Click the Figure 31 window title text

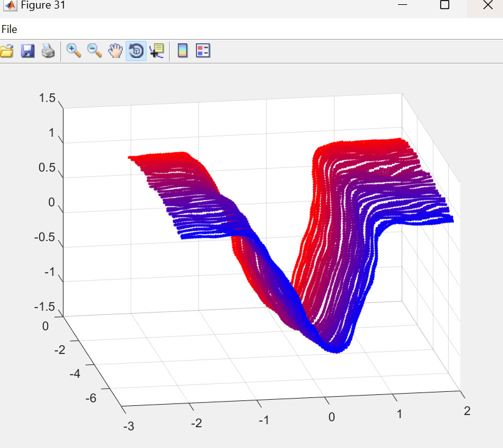pyautogui.click(x=43, y=5)
